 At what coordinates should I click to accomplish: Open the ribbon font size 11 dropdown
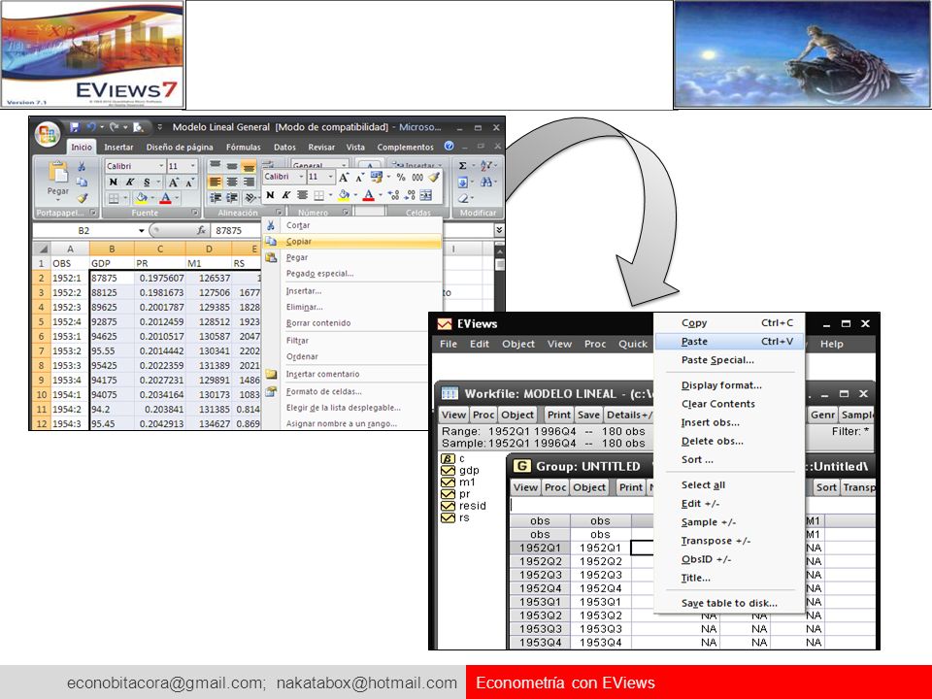[x=192, y=166]
